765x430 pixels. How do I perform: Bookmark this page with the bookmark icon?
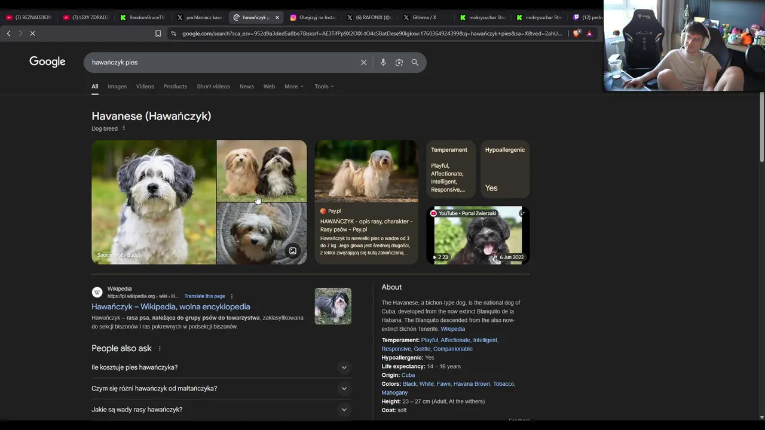pyautogui.click(x=158, y=33)
